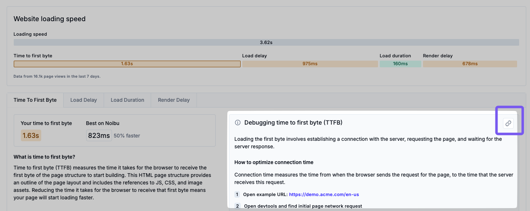Open the demo.acme.com example URL link

[324, 194]
